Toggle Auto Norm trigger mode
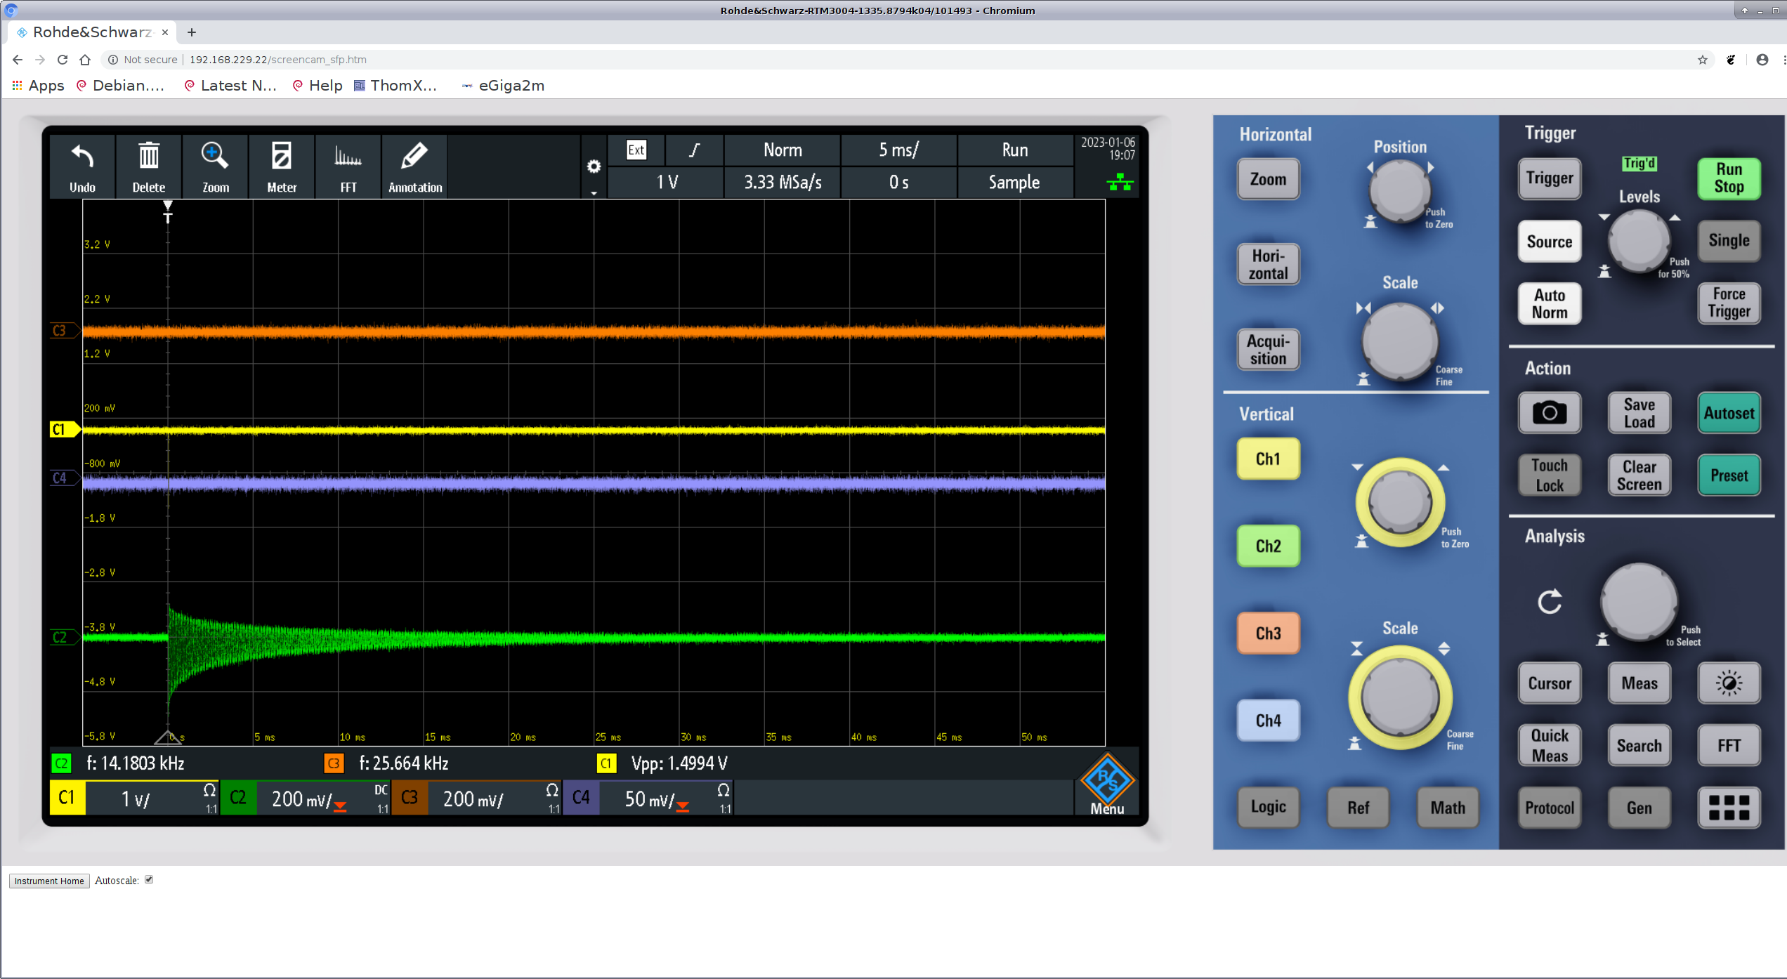 (x=1549, y=303)
